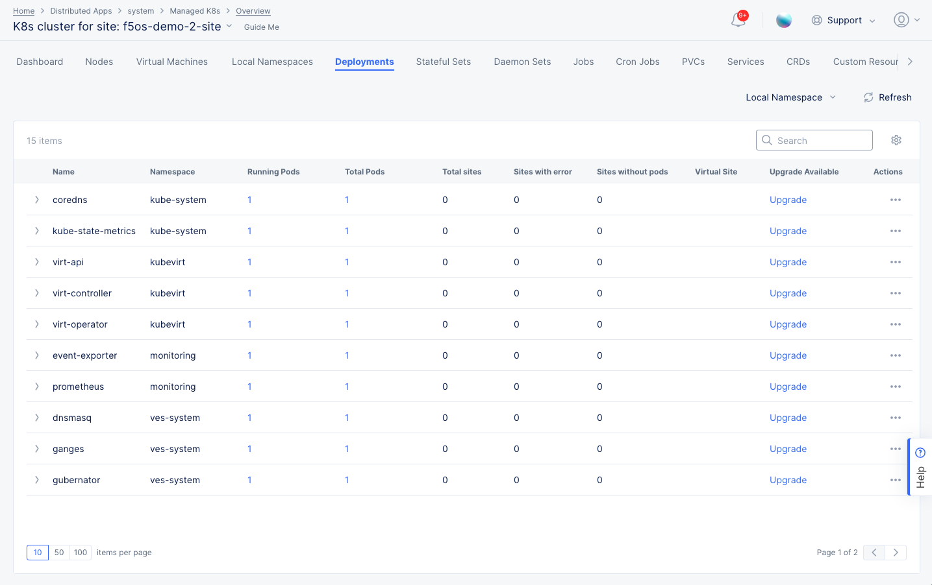Select 100 items per page
Image resolution: width=932 pixels, height=585 pixels.
click(80, 552)
